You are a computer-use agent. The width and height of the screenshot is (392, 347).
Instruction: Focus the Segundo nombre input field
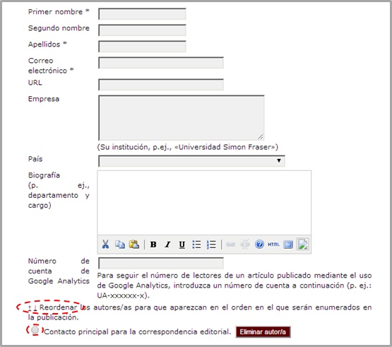pos(142,30)
